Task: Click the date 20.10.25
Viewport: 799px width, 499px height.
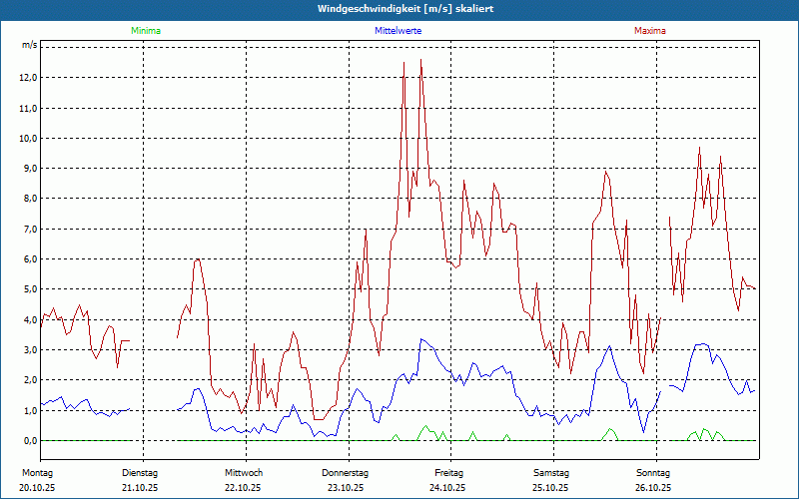Action: [x=37, y=488]
